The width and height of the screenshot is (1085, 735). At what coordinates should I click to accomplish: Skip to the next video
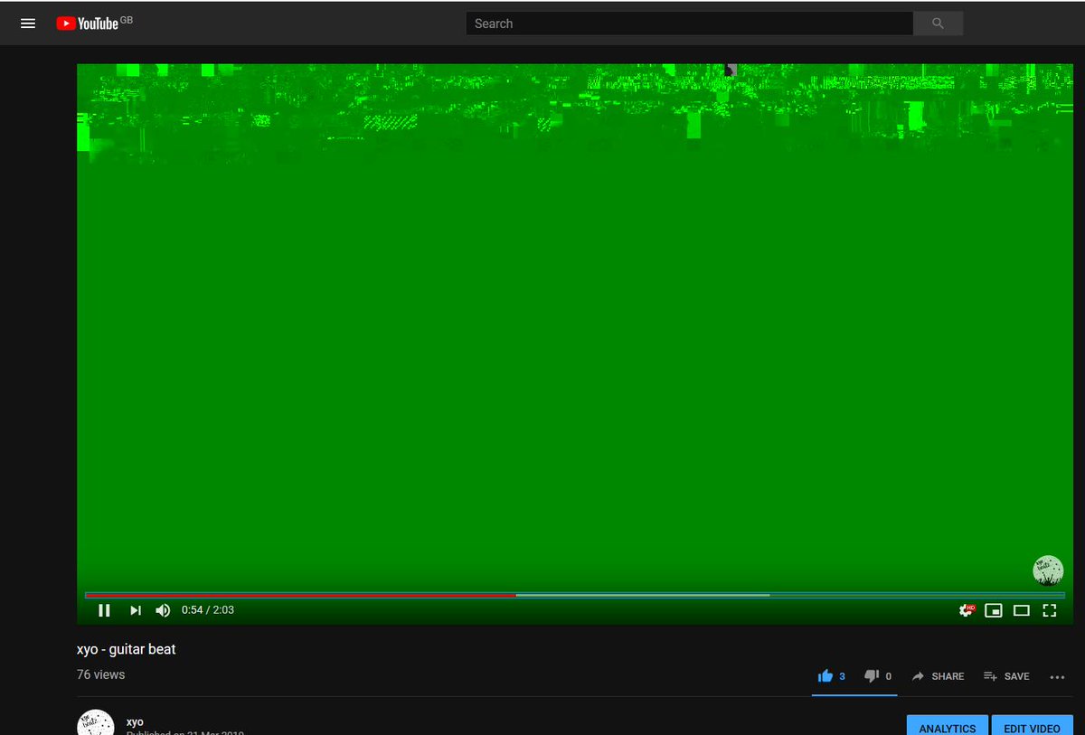pyautogui.click(x=136, y=610)
